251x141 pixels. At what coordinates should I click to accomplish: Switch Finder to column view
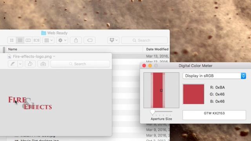coord(28,40)
